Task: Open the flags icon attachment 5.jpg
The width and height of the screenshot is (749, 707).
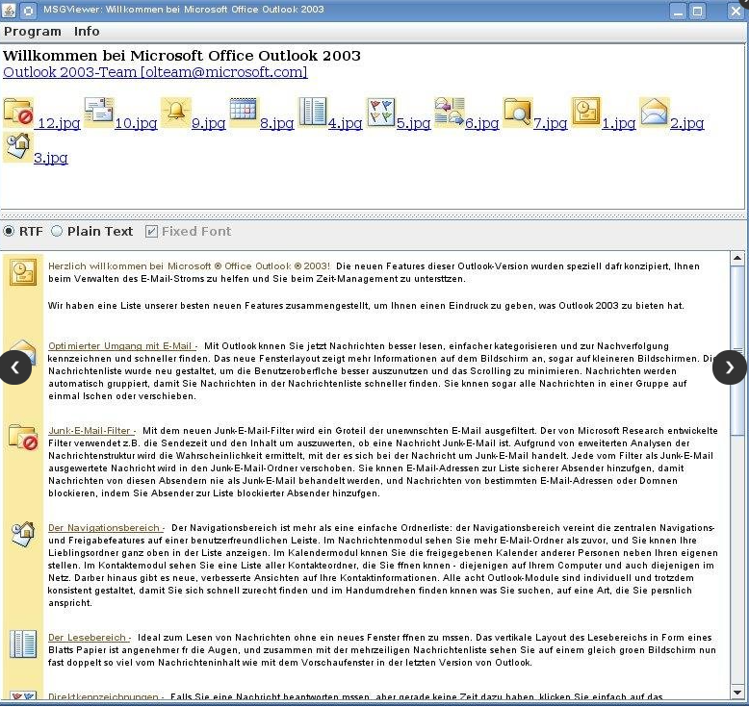Action: [380, 113]
